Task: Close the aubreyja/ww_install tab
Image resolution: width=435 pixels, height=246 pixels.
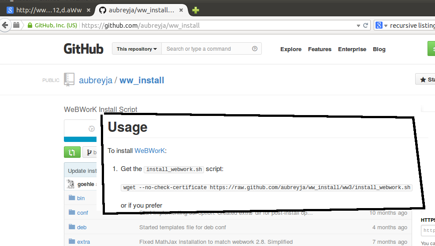Action: [181, 10]
